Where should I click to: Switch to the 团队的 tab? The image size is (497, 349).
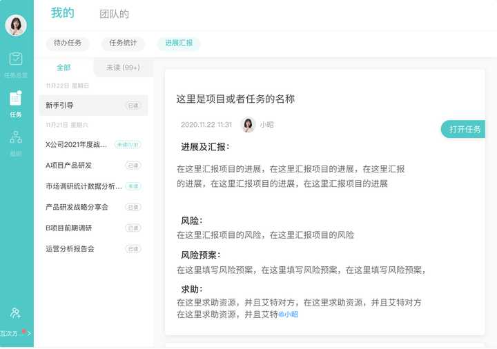click(x=114, y=14)
